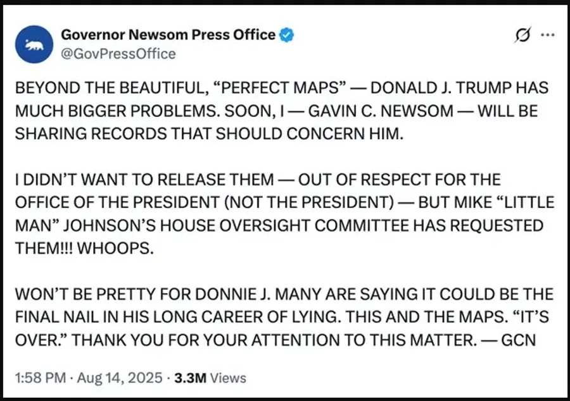
Task: Open the three-dot more options menu
Action: pos(547,35)
